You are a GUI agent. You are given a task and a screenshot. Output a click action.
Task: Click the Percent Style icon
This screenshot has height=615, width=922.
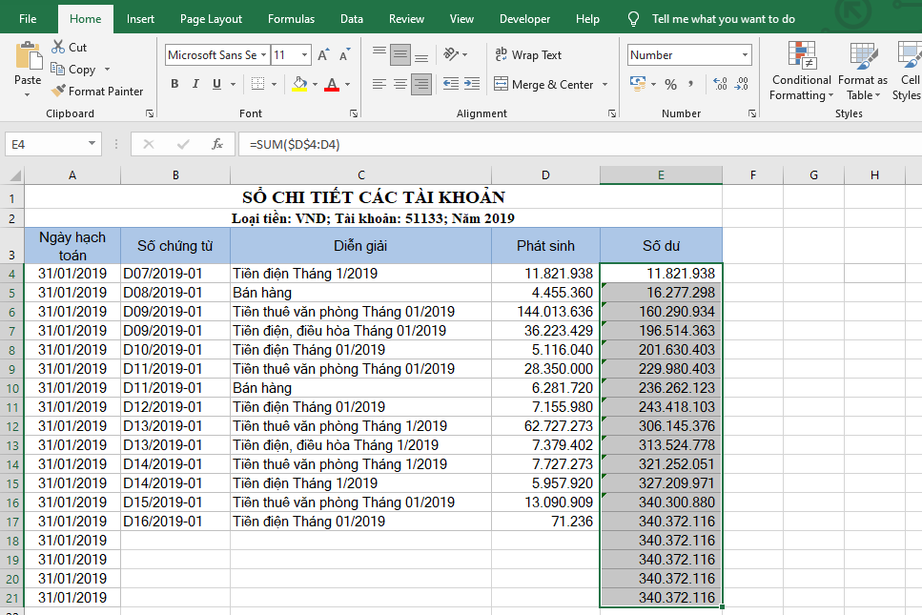pos(670,84)
